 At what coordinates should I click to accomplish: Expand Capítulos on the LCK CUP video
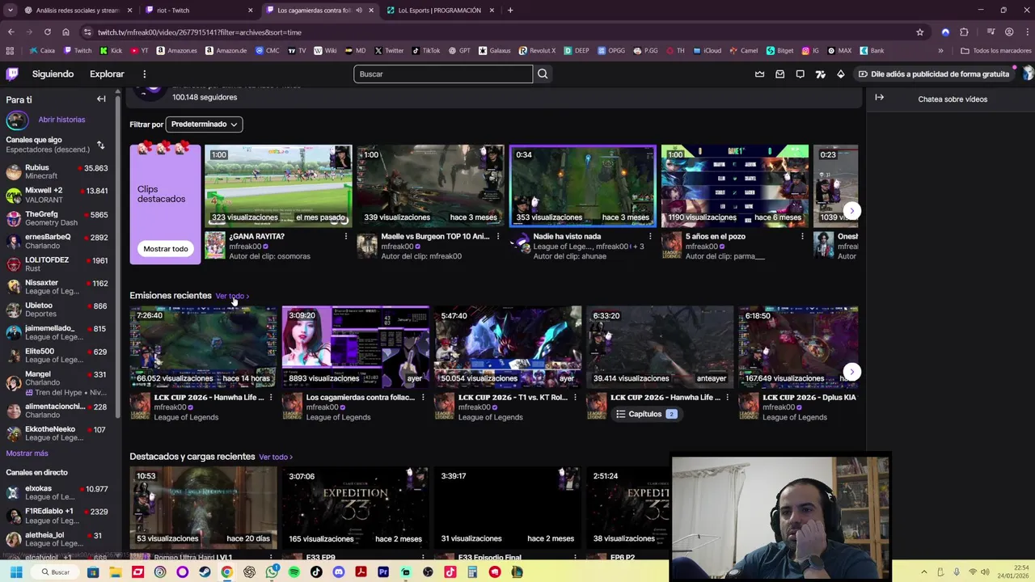click(x=646, y=414)
